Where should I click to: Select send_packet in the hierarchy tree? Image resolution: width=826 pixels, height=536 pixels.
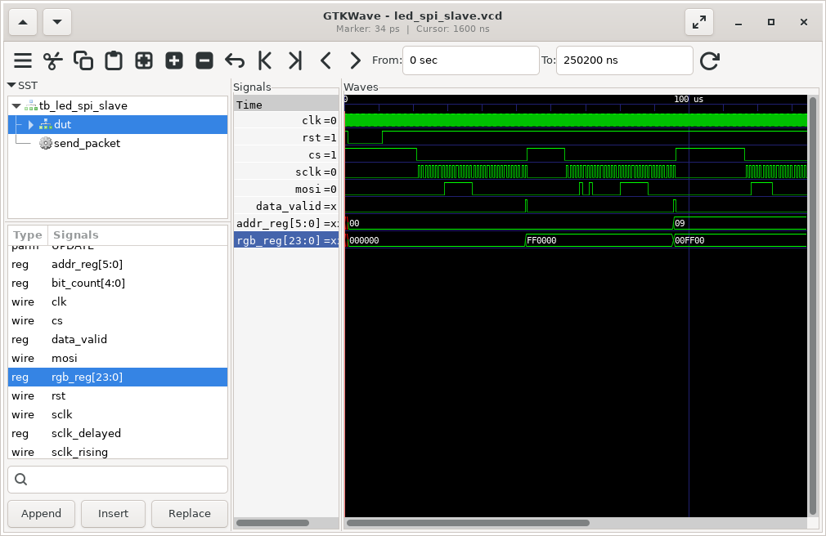(87, 143)
